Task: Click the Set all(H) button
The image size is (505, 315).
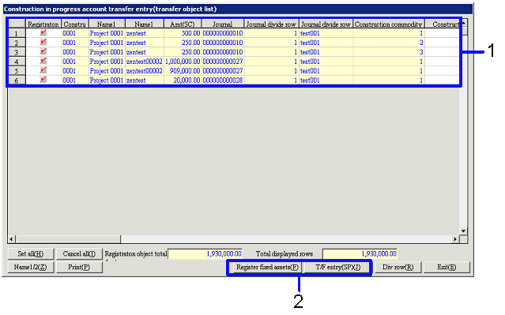Action: tap(31, 254)
